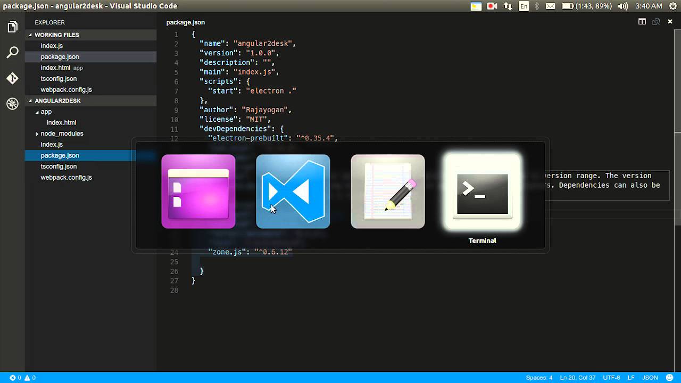The image size is (681, 383).
Task: Open the sound volume indicator
Action: pos(623,6)
